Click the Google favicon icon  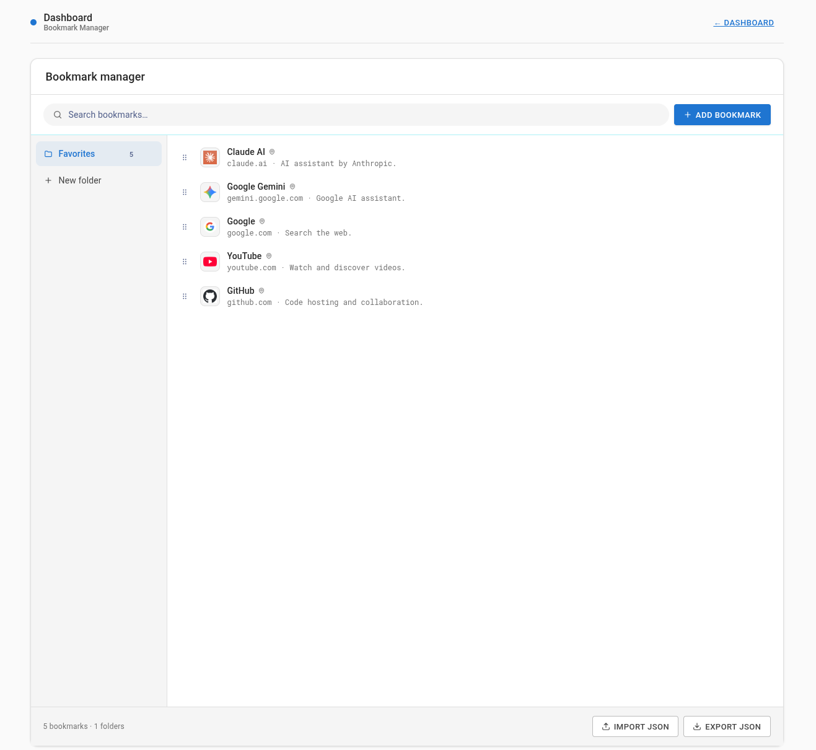(210, 227)
